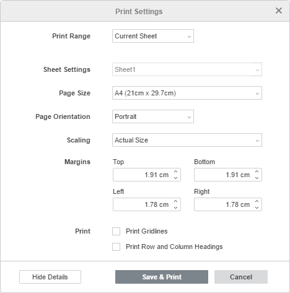Viewport: 290px width, 293px height.
Task: Close the Print Settings dialog with X
Action: pyautogui.click(x=279, y=11)
